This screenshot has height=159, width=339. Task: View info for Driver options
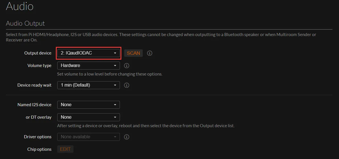click(127, 137)
